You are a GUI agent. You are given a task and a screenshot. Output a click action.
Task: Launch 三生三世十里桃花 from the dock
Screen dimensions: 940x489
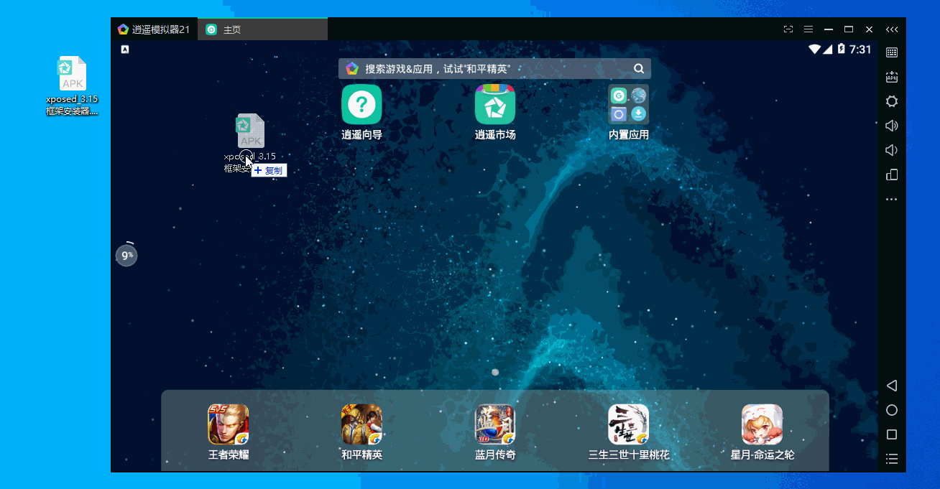[x=629, y=432]
